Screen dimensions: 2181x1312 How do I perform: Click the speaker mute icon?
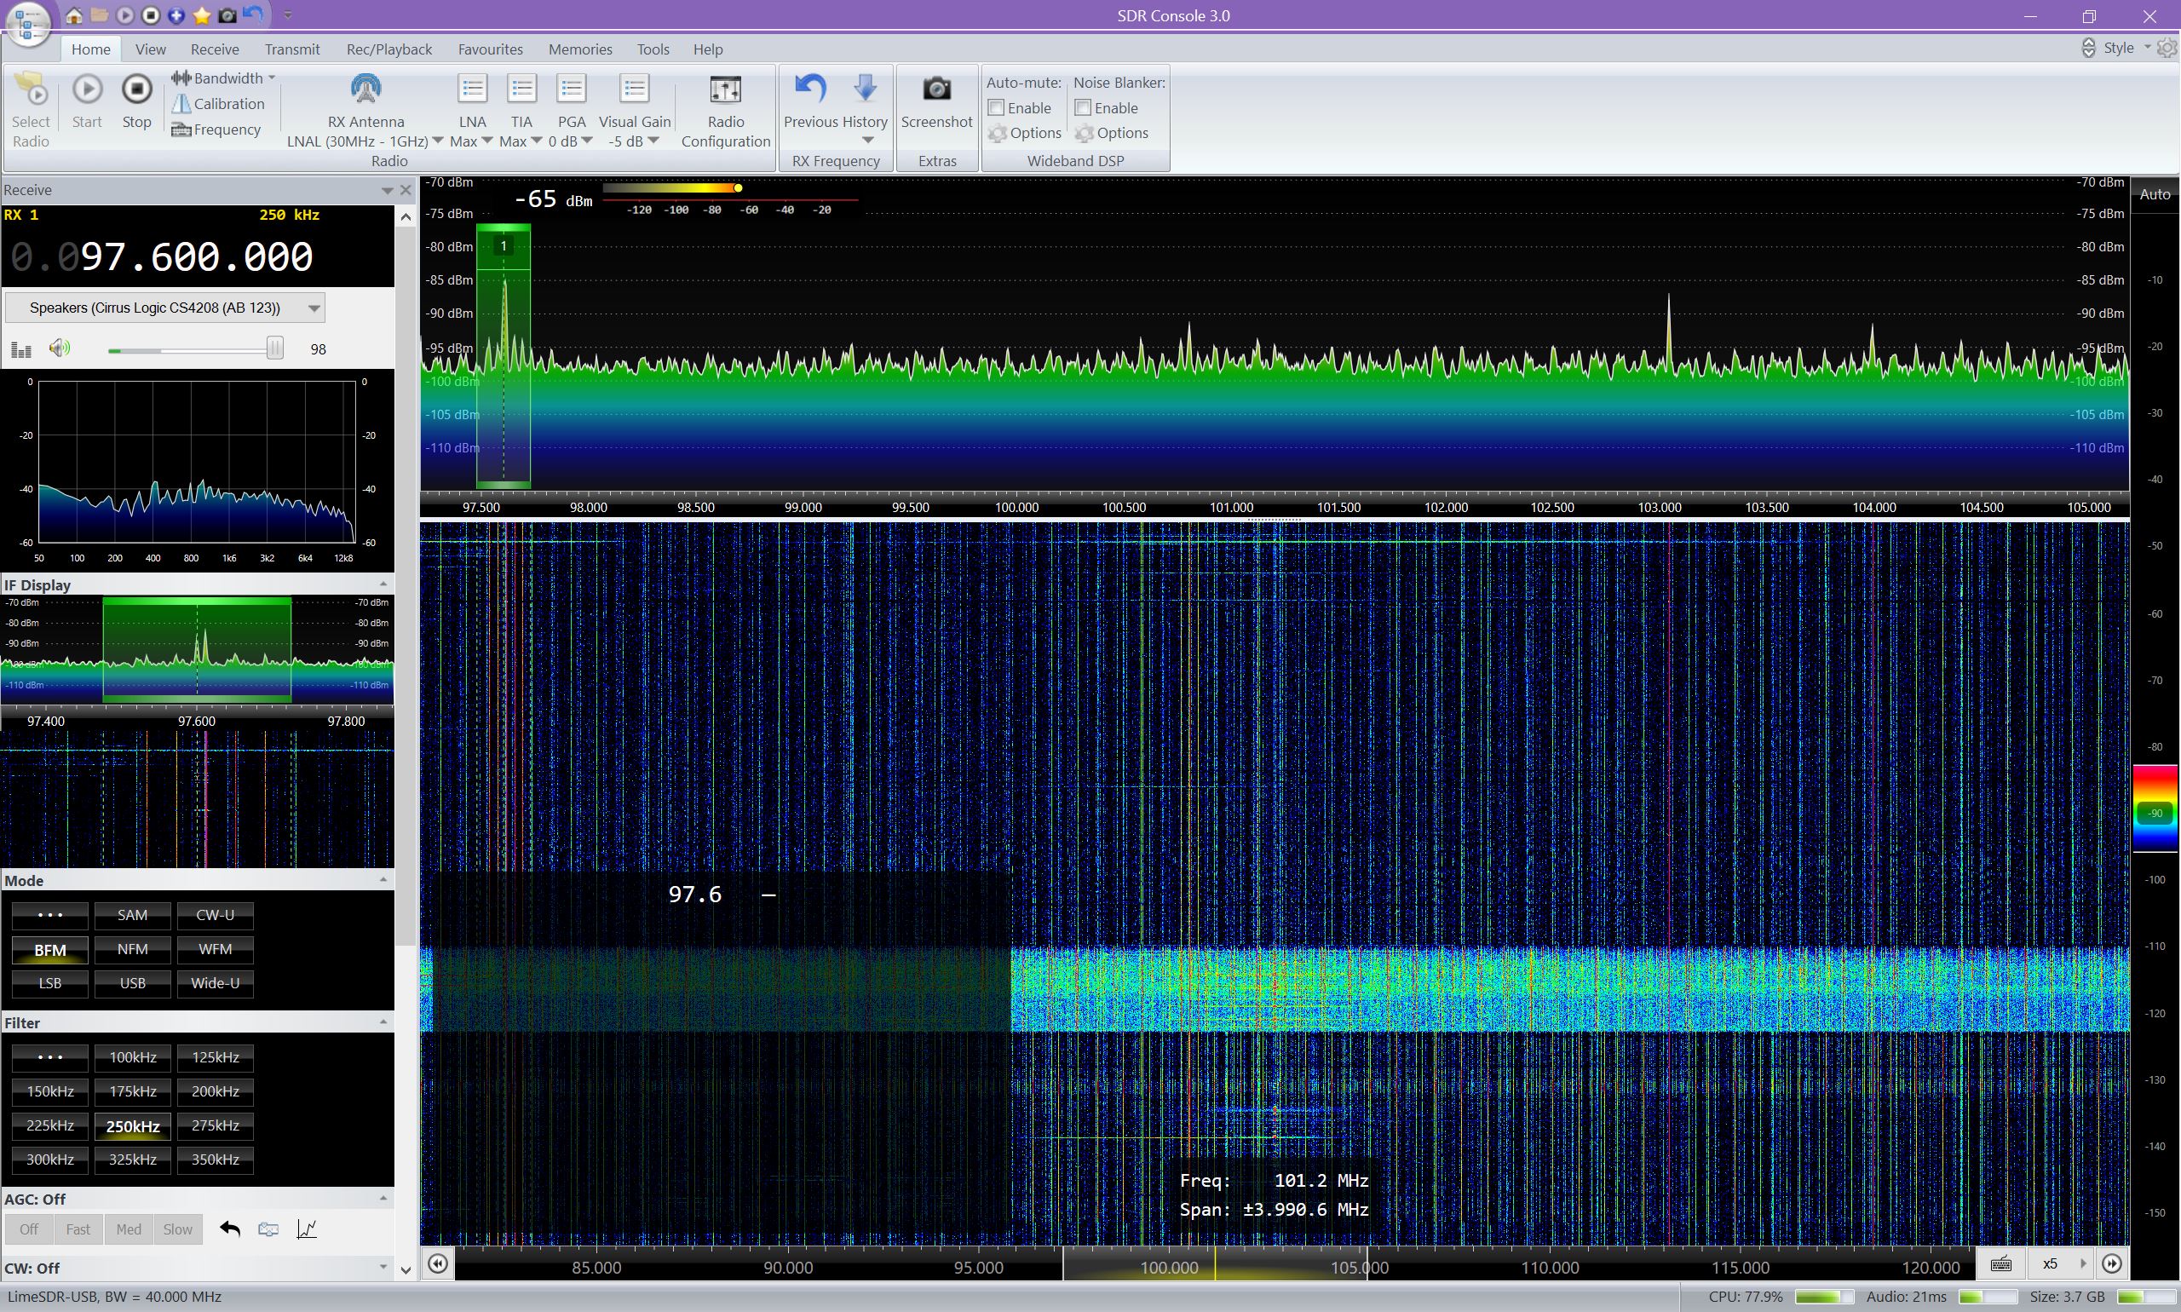click(60, 348)
